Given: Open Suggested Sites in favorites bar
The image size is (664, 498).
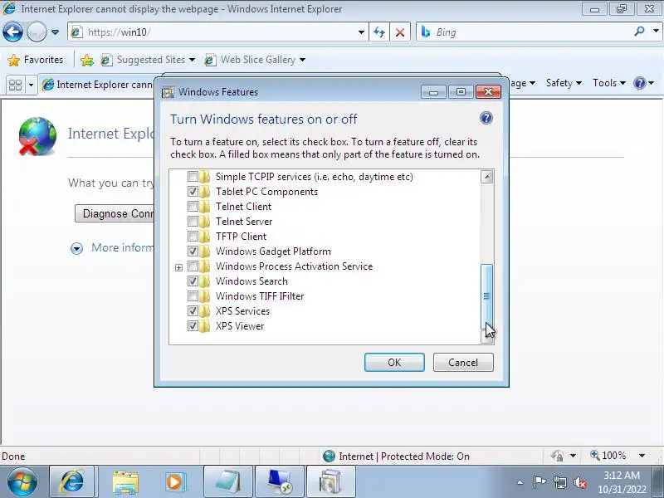Looking at the screenshot, I should tap(148, 60).
